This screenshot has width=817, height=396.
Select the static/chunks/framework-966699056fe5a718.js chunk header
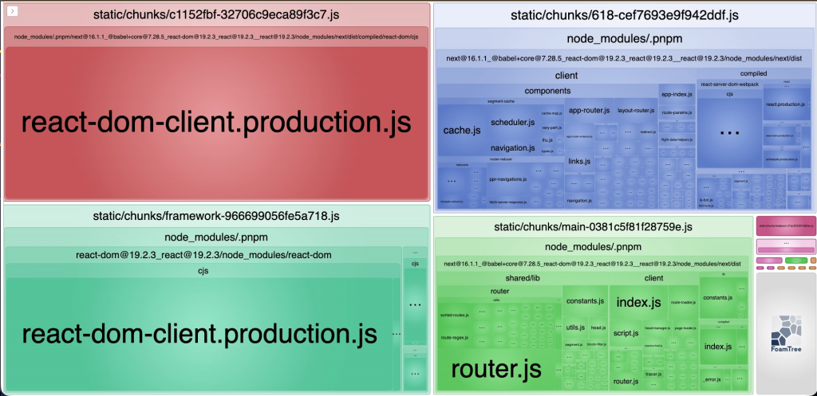216,215
